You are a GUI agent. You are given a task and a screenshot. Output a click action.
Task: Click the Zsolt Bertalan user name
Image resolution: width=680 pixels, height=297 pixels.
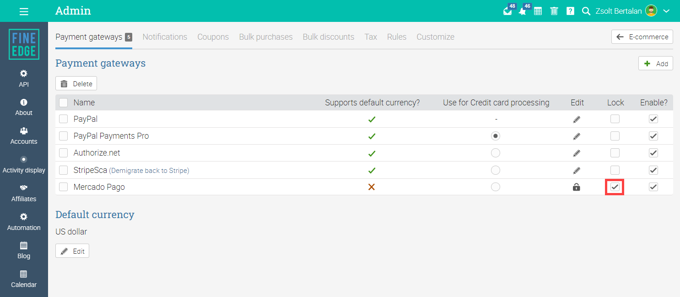click(x=618, y=11)
